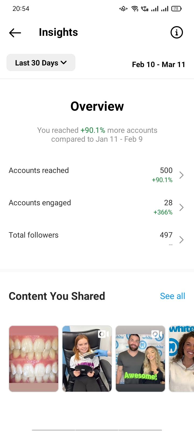Tap the video reel icon on girl thumbnail
This screenshot has height=431, width=194.
pyautogui.click(x=104, y=334)
